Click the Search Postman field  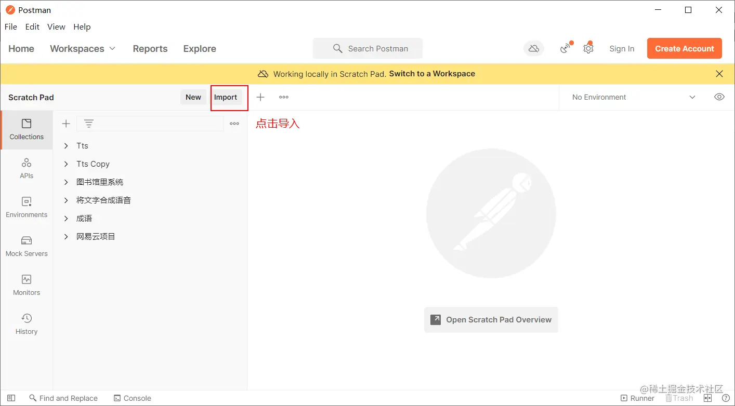pos(367,48)
